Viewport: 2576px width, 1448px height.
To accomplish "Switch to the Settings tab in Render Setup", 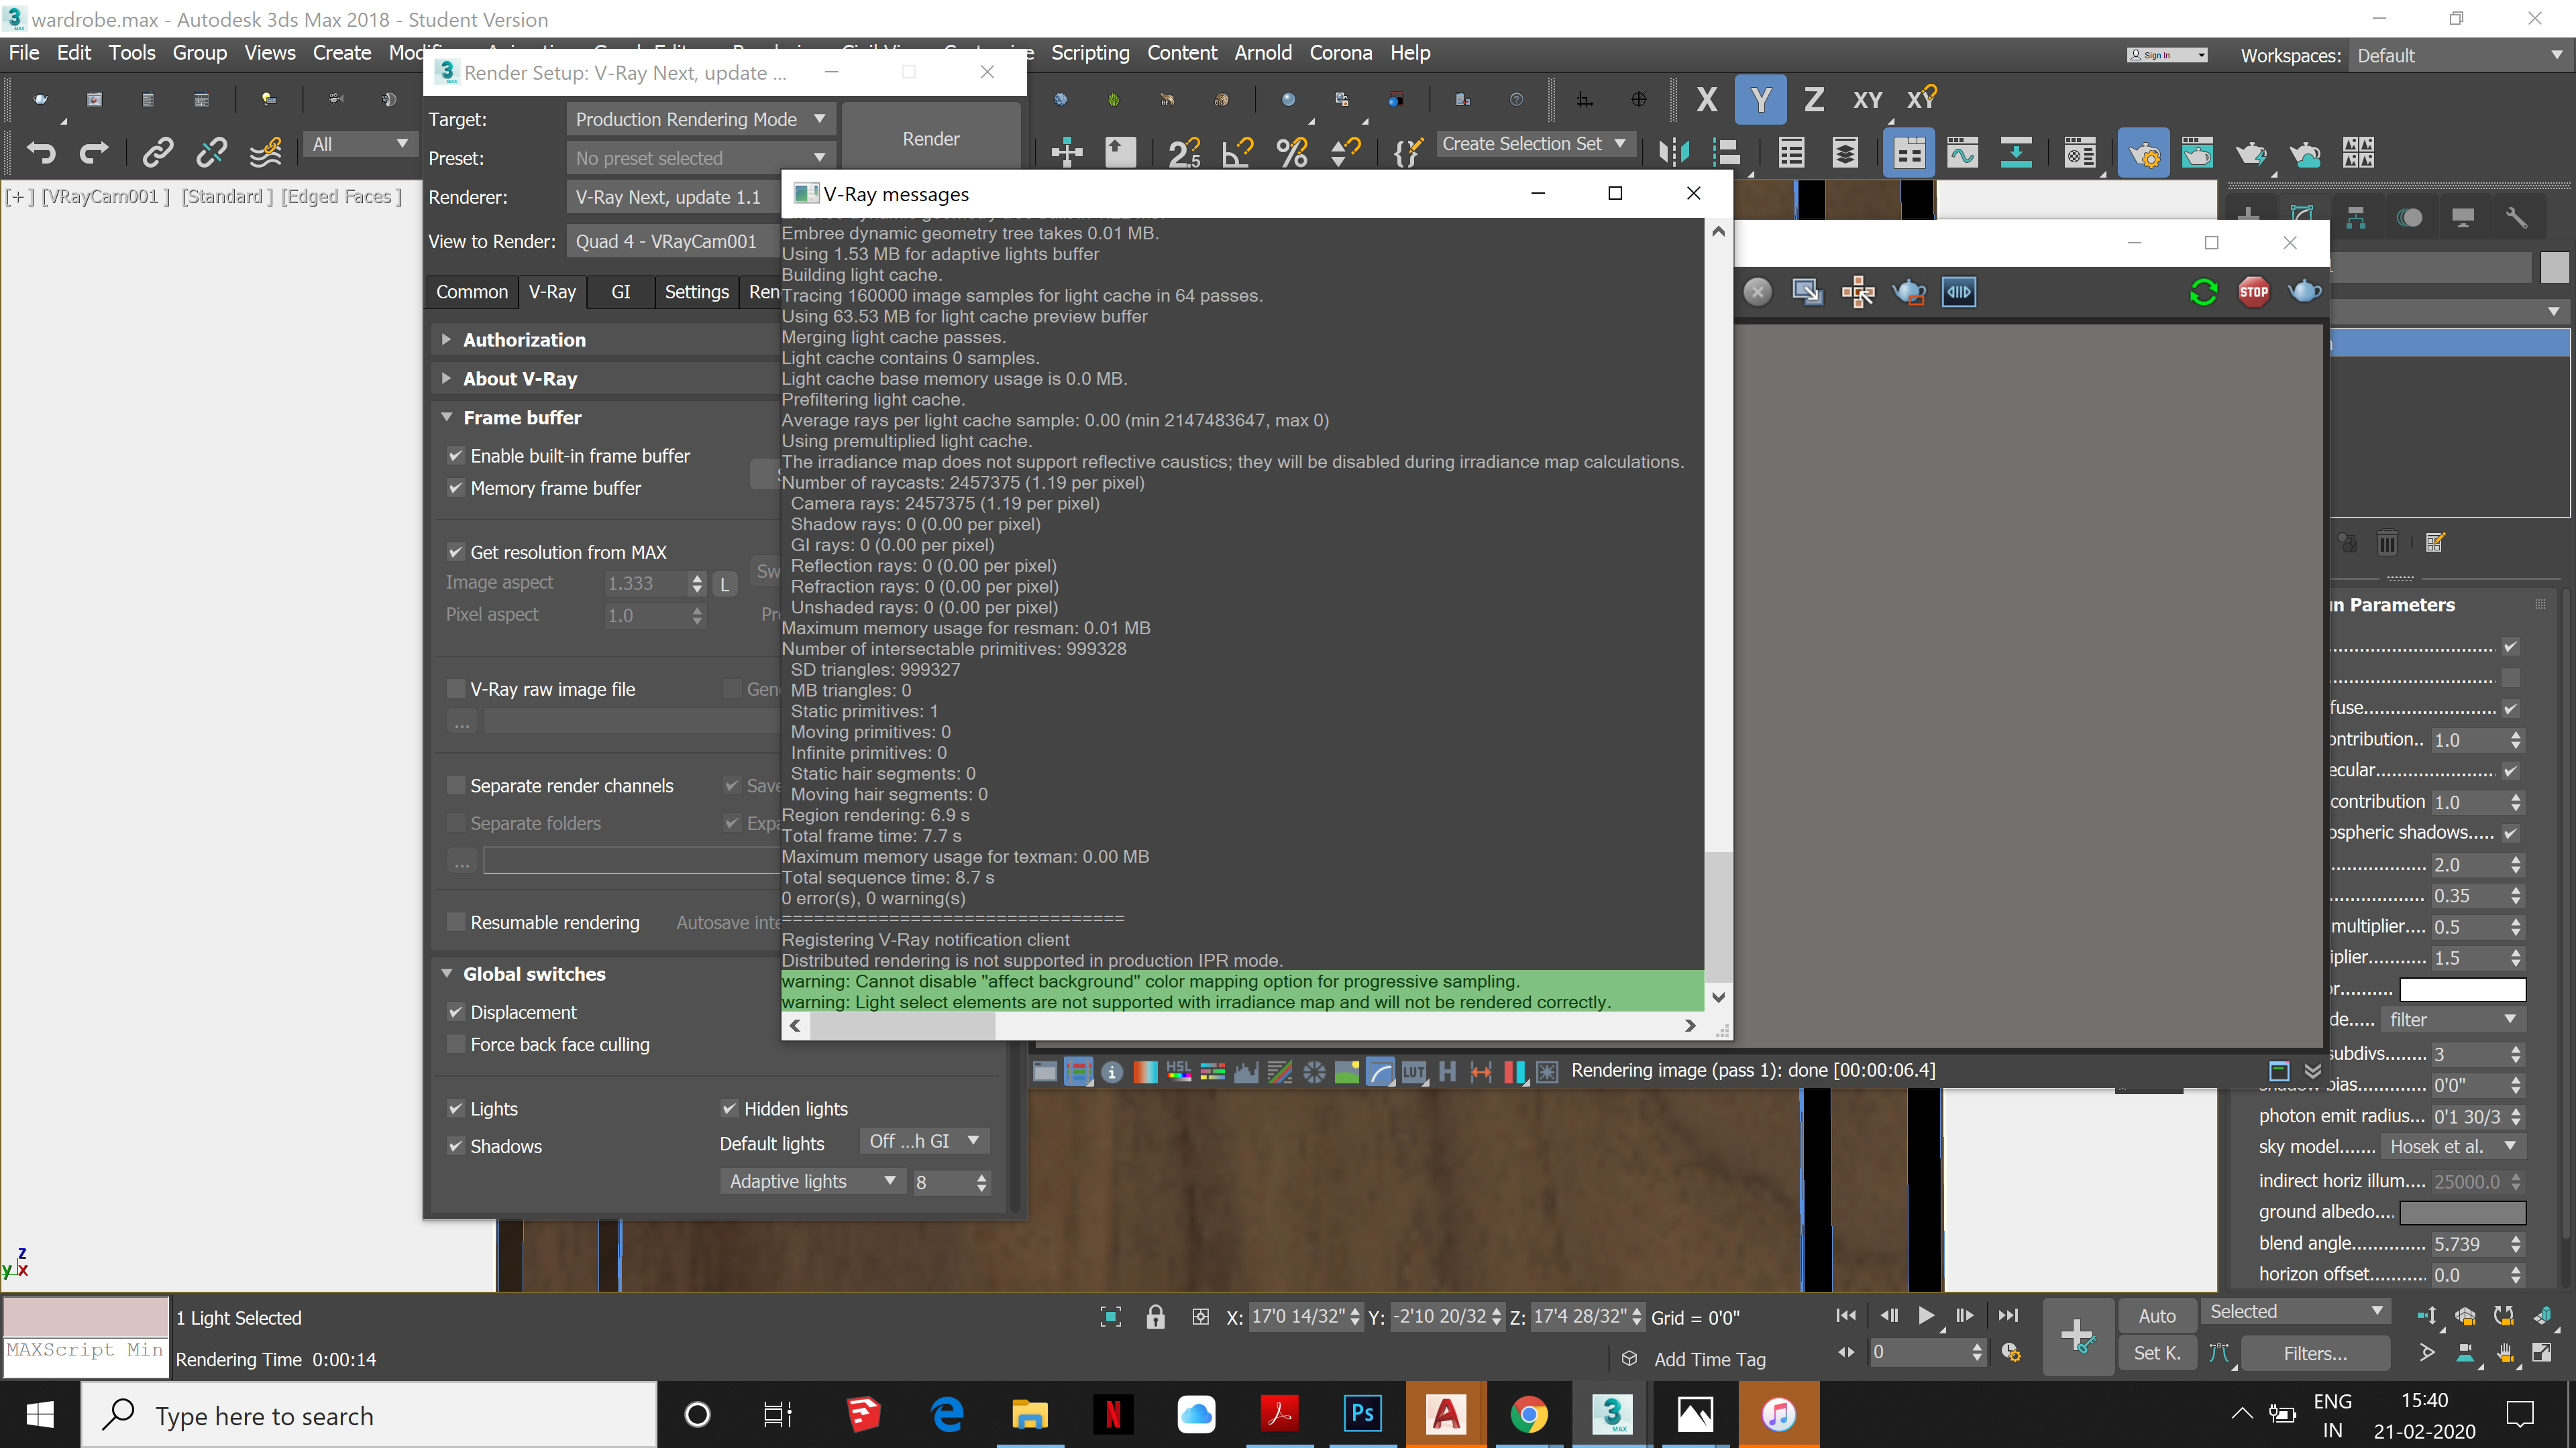I will (697, 292).
